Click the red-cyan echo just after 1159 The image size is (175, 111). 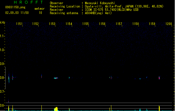point(159,78)
